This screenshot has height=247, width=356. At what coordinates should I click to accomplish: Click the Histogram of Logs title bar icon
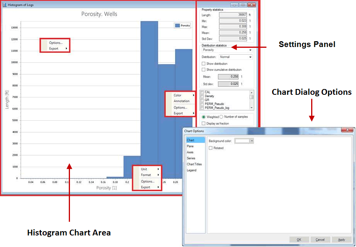4,5
